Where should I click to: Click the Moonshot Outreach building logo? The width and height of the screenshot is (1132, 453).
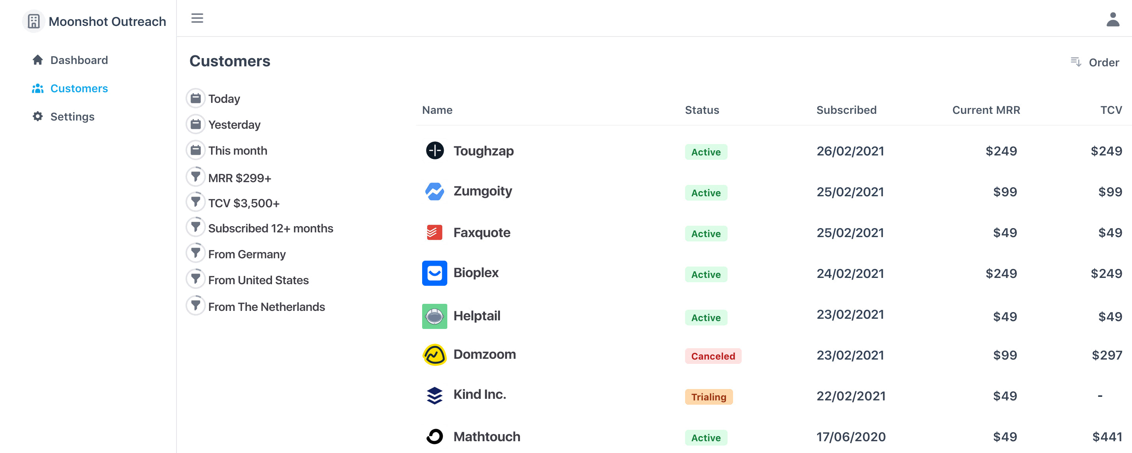pyautogui.click(x=33, y=21)
